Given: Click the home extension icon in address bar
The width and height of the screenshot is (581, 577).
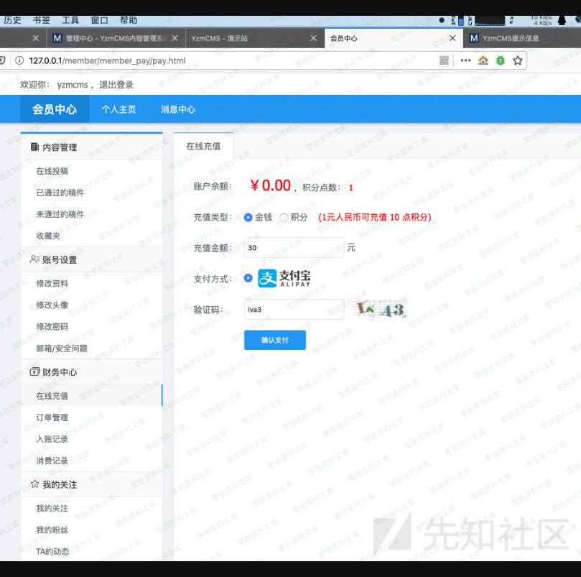Looking at the screenshot, I should coord(483,60).
